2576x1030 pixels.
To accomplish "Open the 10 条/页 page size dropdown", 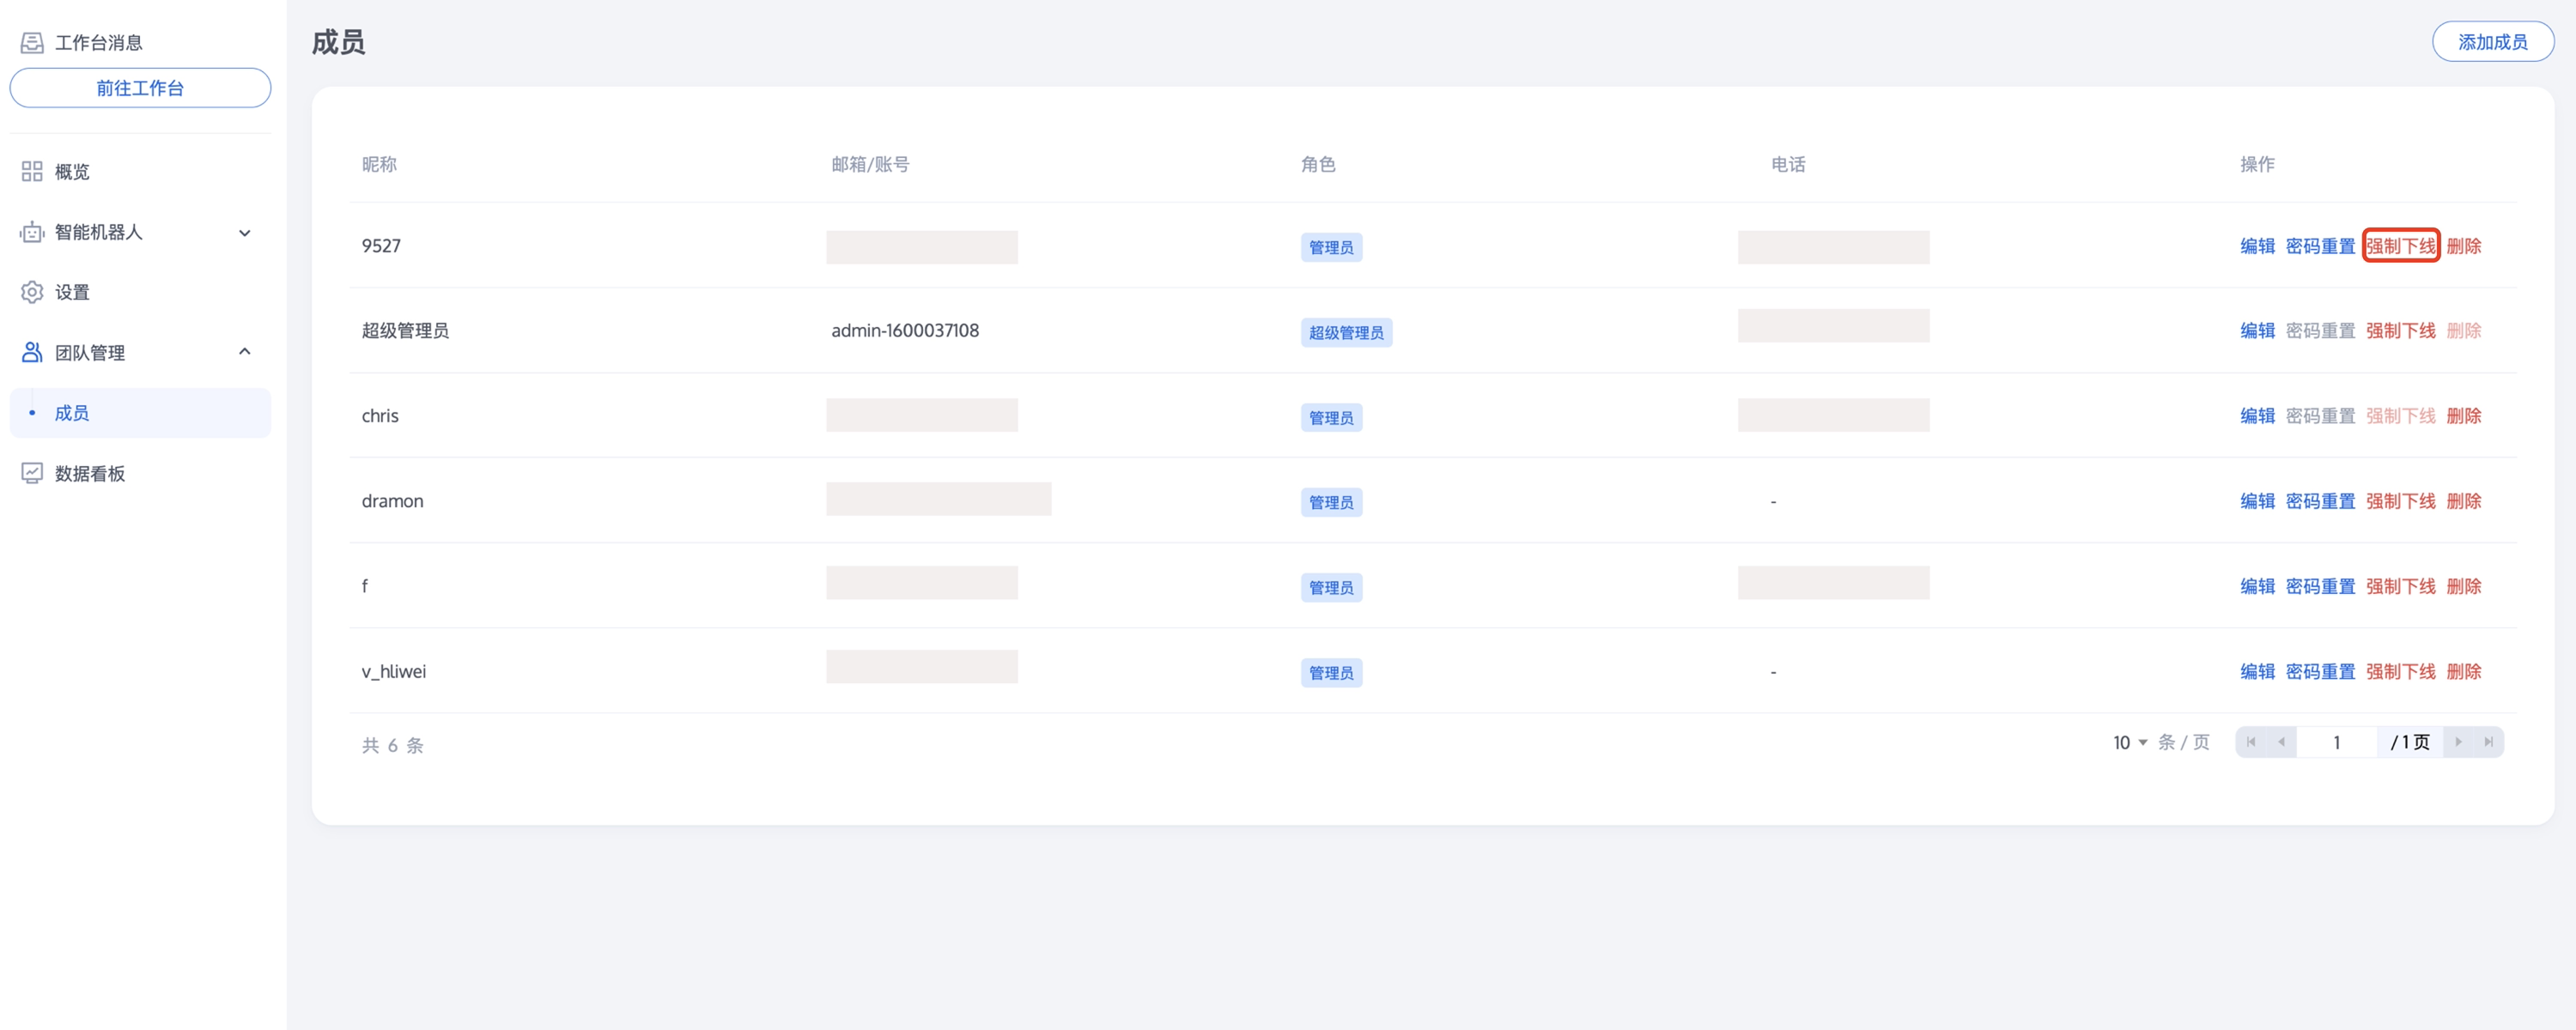I will click(2130, 743).
